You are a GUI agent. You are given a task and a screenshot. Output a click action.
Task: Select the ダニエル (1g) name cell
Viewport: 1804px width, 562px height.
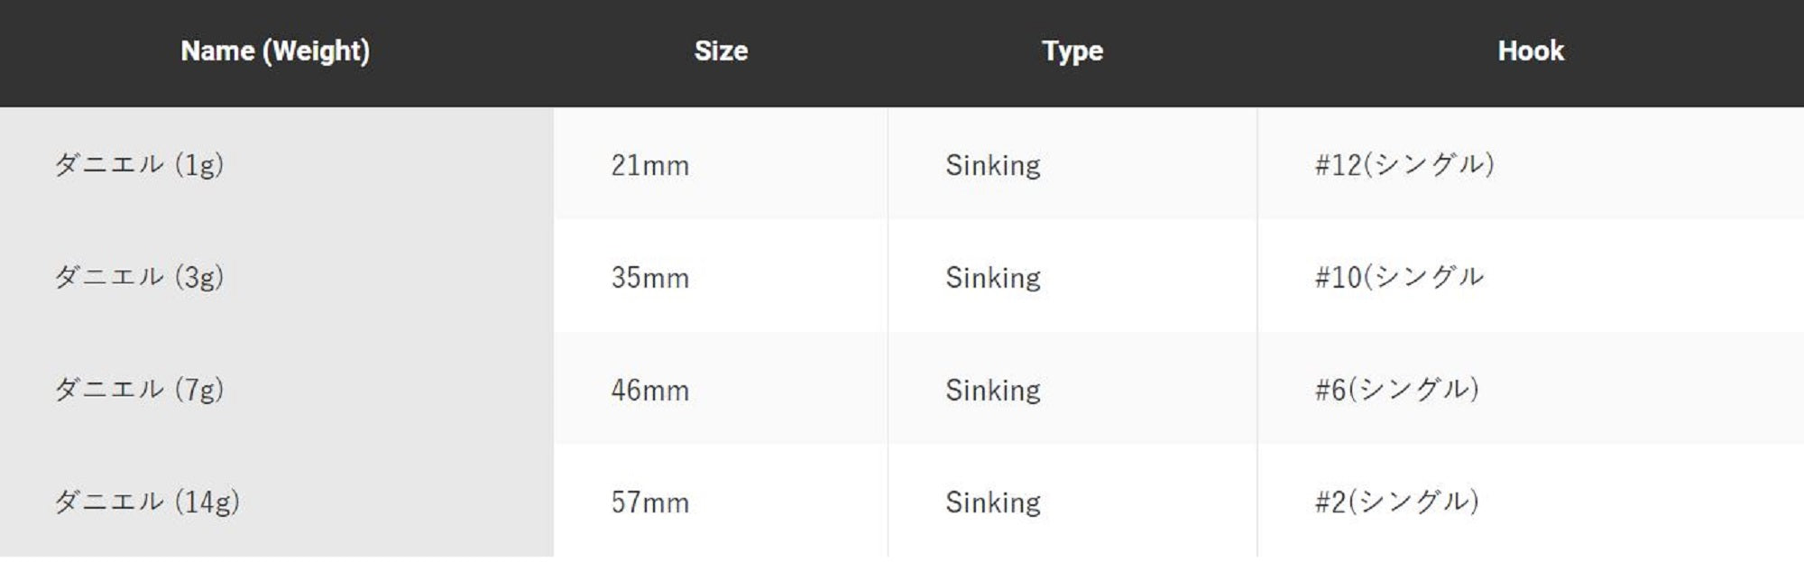click(139, 165)
